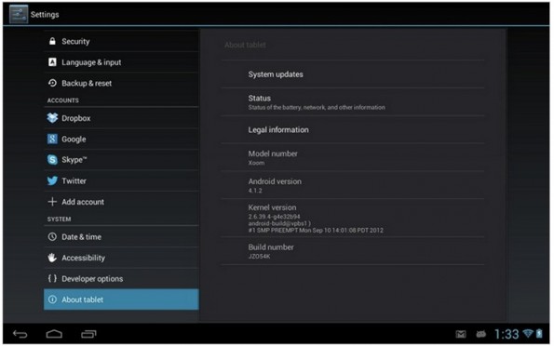Screen dimensions: 554x346
Task: Open Accessibility settings label
Action: 84,258
